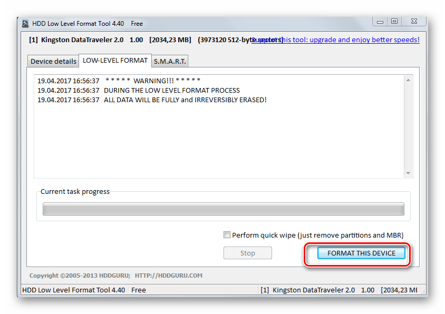This screenshot has width=445, height=314.
Task: Open the upgrade and enjoy better speeds link
Action: click(335, 40)
